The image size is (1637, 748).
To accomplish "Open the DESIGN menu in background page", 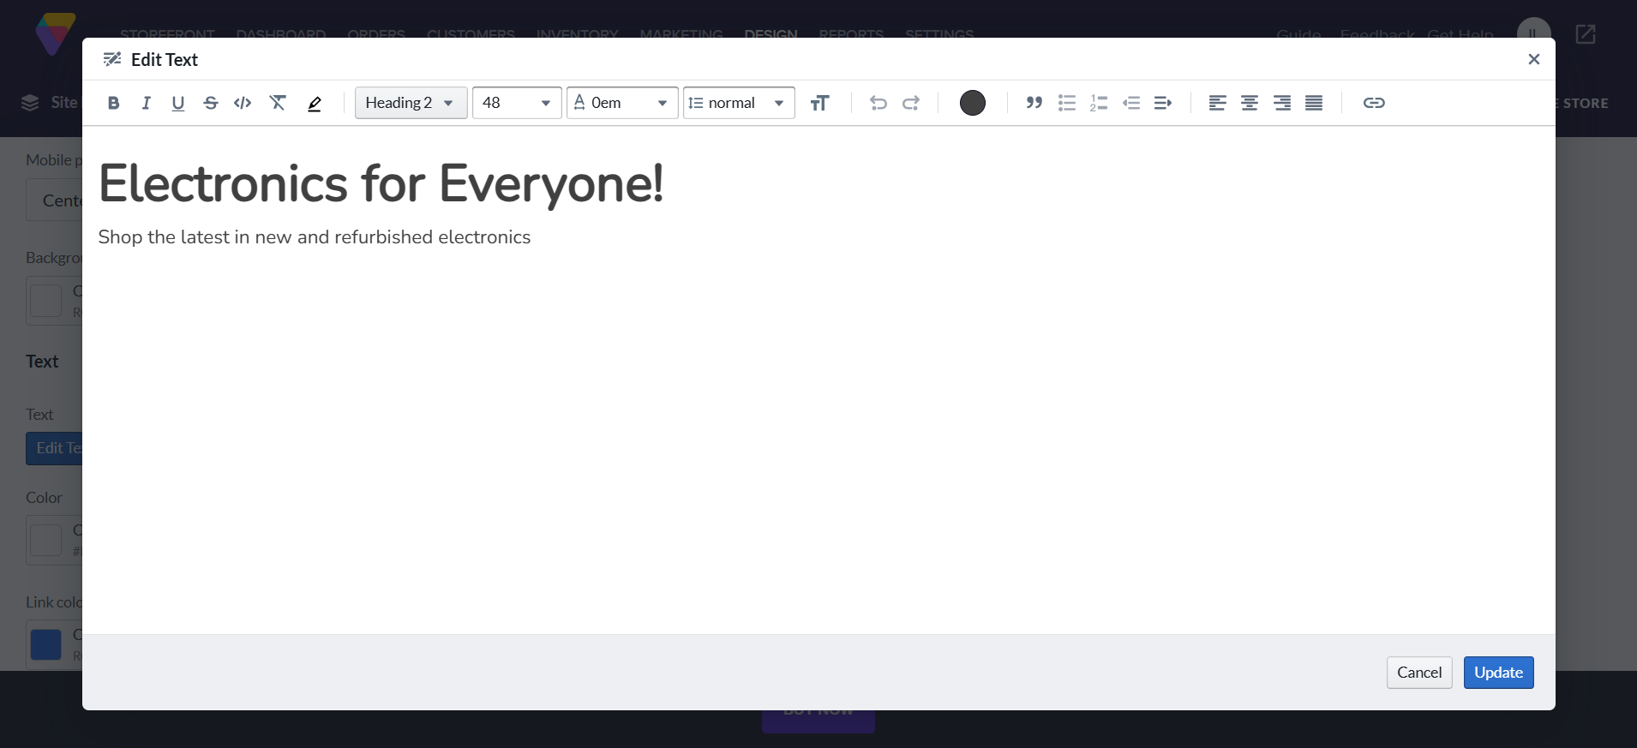I will pos(771,33).
